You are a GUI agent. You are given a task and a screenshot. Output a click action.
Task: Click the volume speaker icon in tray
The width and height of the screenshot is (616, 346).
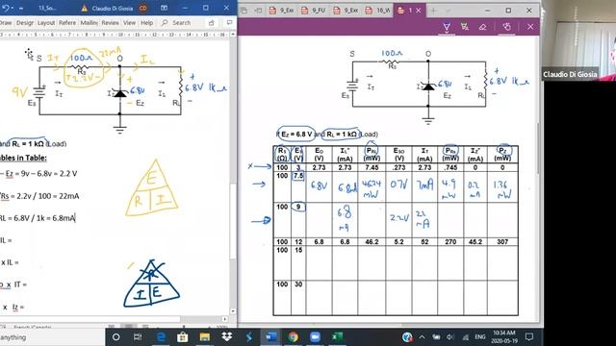450,337
